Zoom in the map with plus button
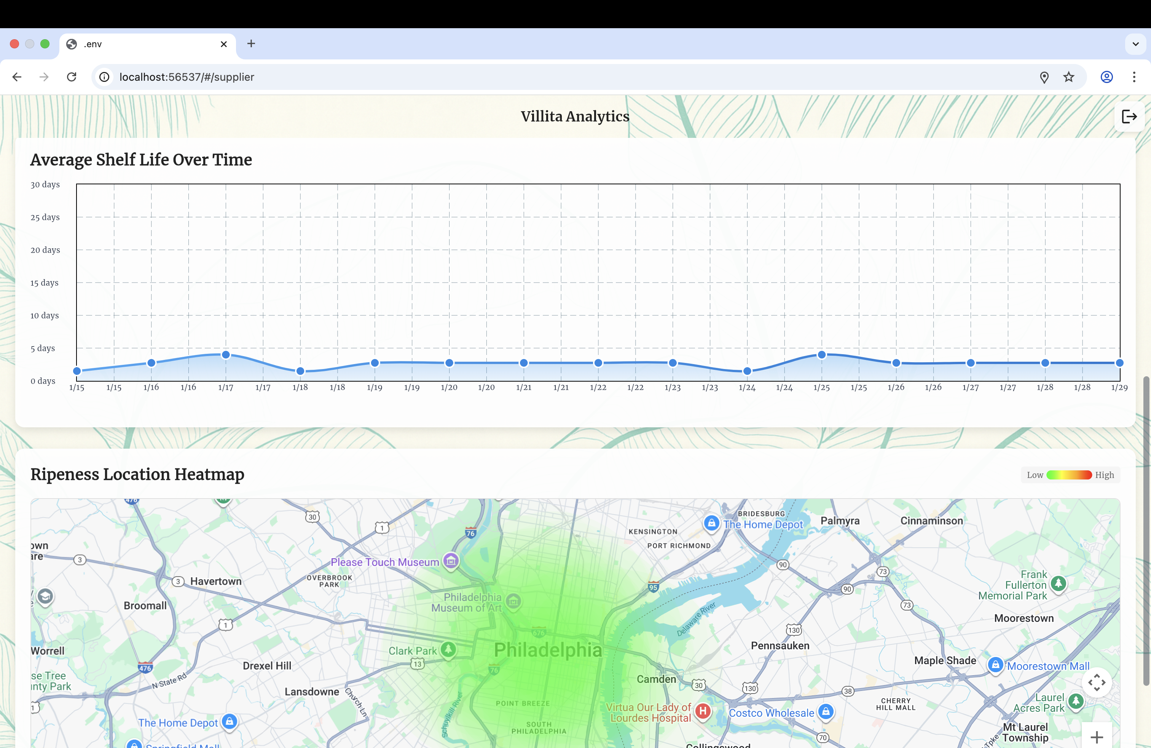 pos(1096,737)
